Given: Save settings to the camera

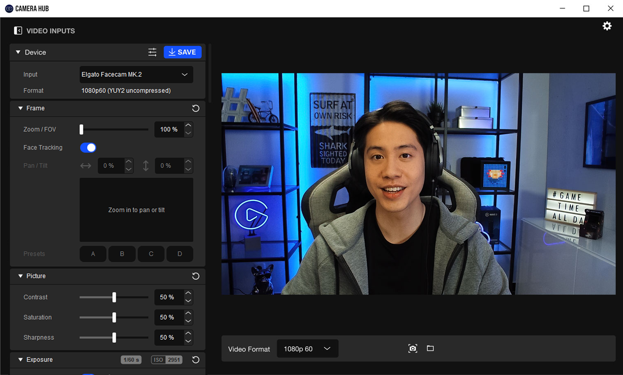Looking at the screenshot, I should pyautogui.click(x=182, y=52).
